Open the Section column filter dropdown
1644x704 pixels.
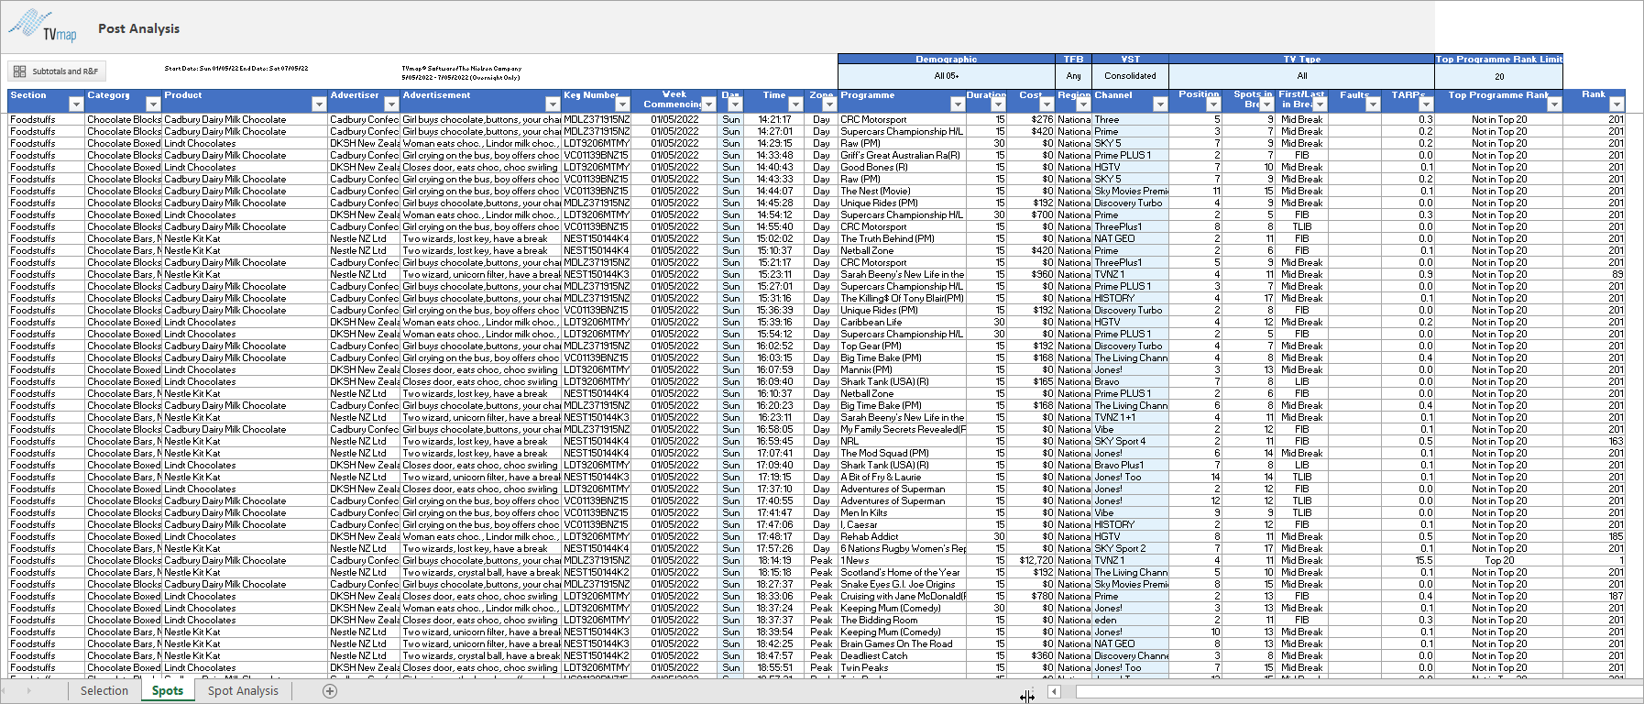coord(76,104)
